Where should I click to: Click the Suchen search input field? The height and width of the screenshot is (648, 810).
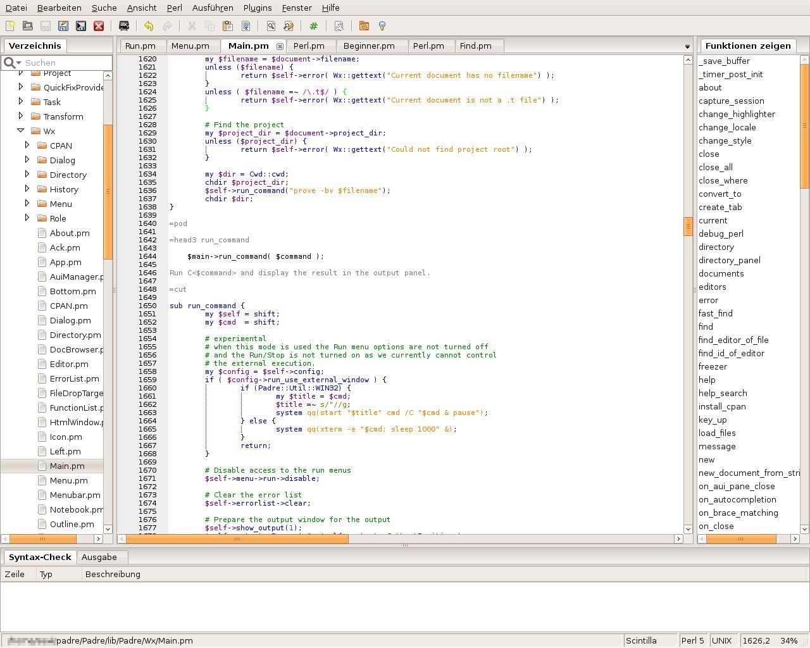(x=66, y=63)
